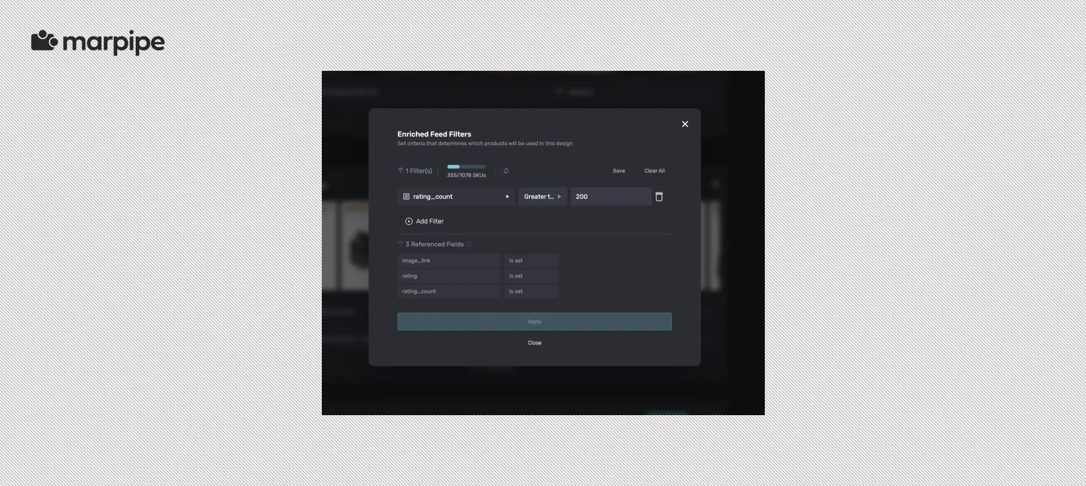Click the Apply button
Viewport: 1086px width, 486px height.
534,322
